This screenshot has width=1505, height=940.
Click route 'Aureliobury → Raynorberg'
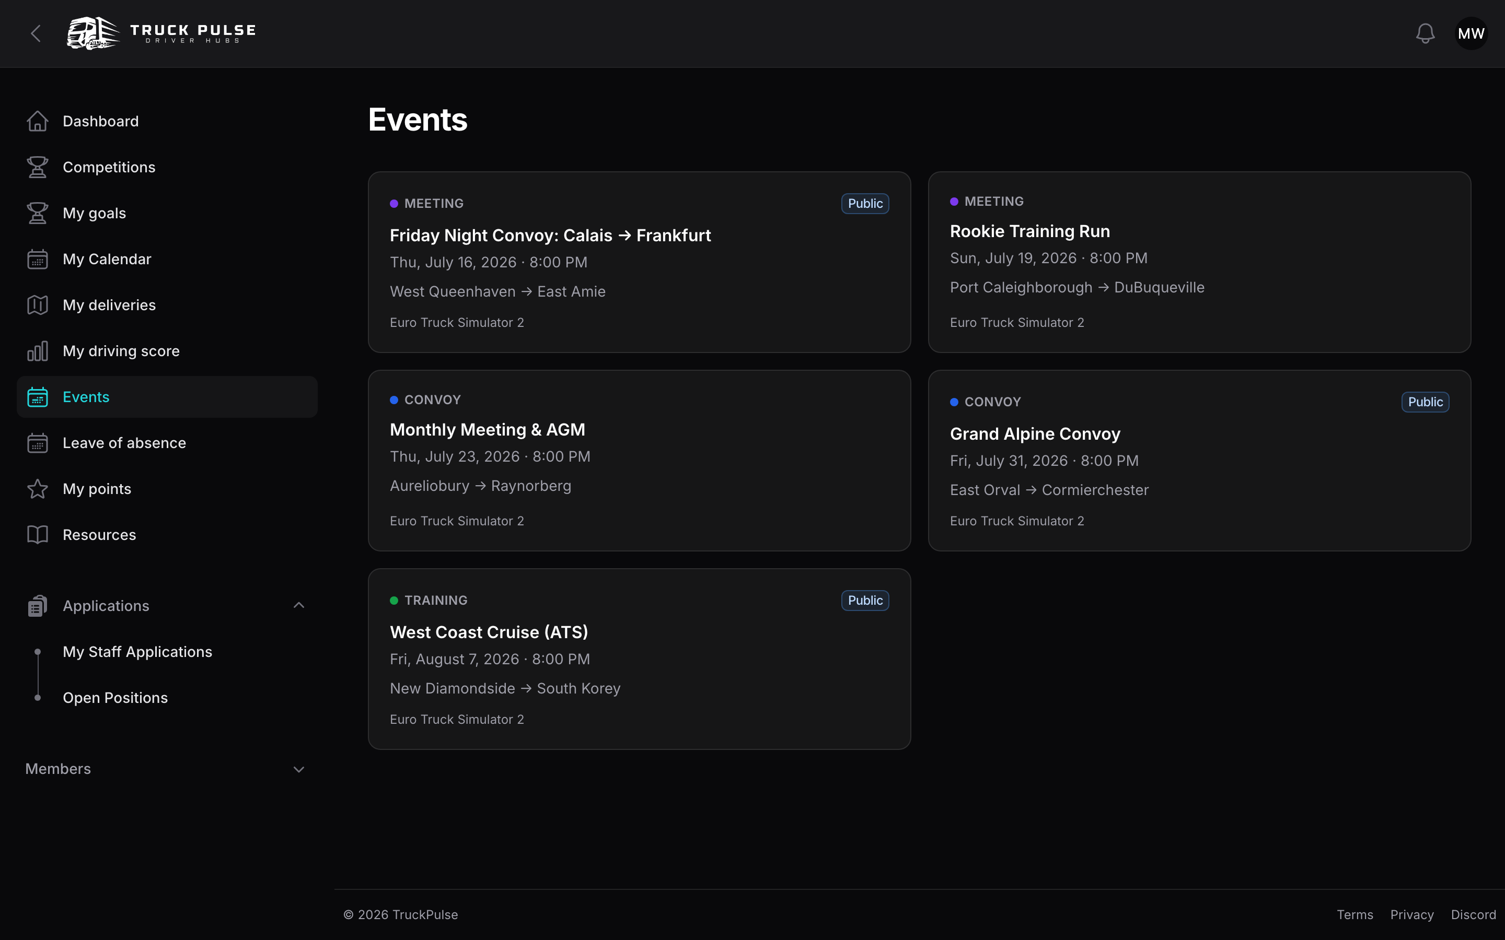click(x=480, y=486)
